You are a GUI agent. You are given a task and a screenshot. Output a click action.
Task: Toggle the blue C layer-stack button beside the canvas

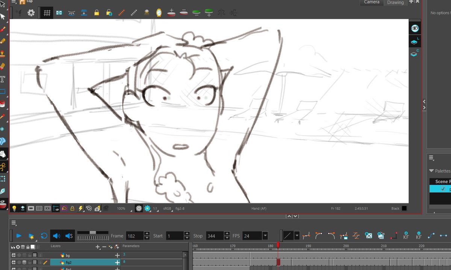click(415, 54)
